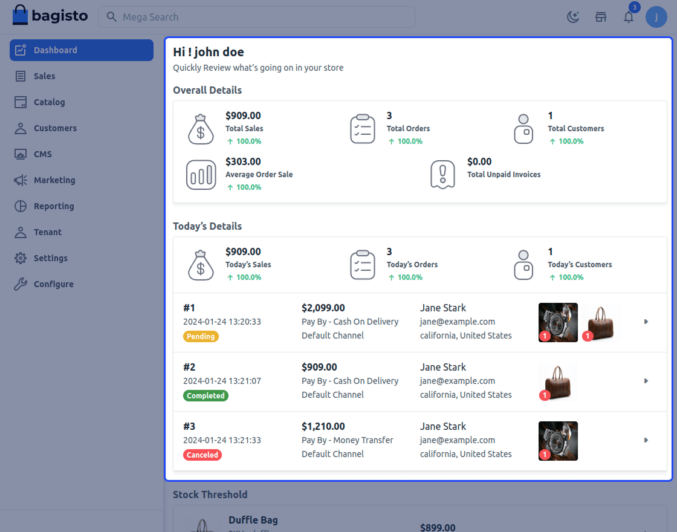Click timestamp 2024-01-24 13:21:07
Viewport: 677px width, 532px height.
coord(222,381)
